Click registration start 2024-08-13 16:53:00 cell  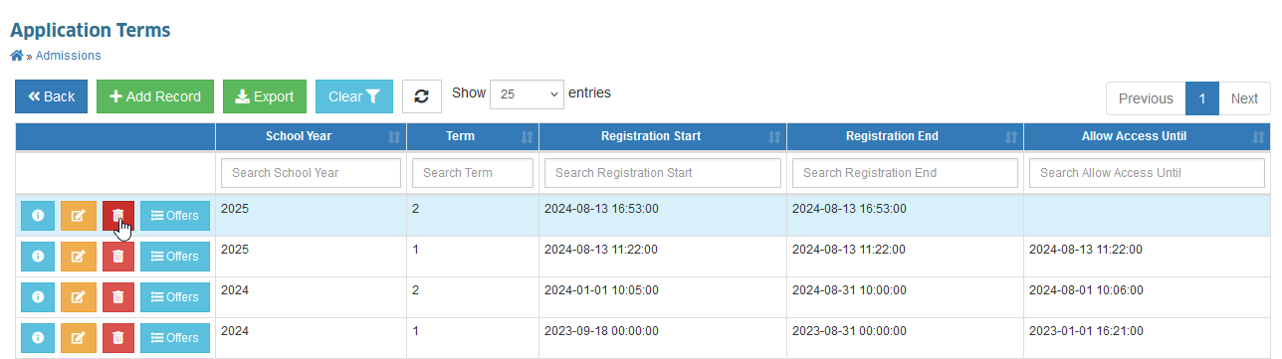click(x=663, y=216)
